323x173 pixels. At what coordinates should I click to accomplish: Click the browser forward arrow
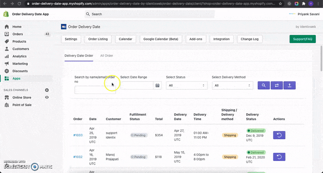pos(12,4)
